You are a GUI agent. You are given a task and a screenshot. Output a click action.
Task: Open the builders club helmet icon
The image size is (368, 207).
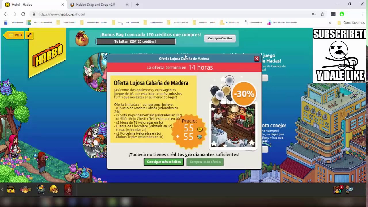point(54,189)
